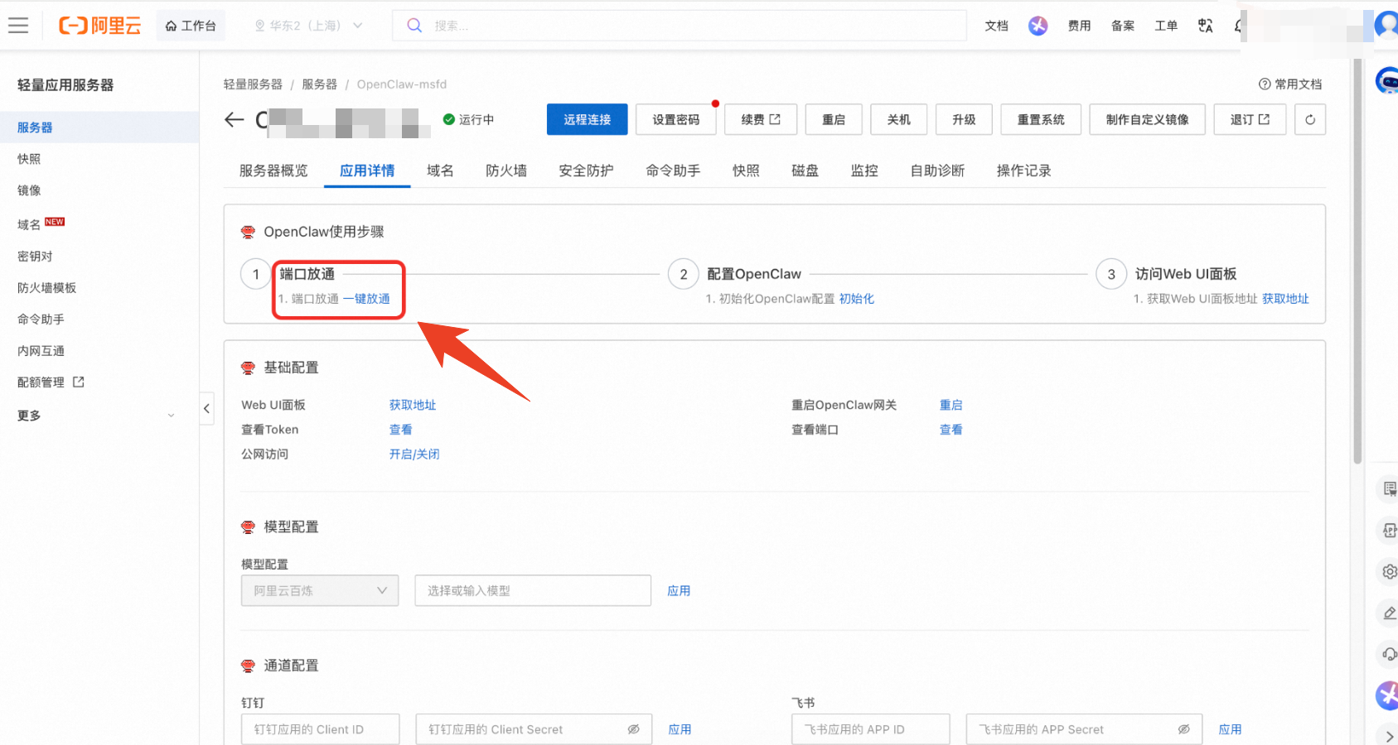
Task: Switch to the 操作记录 tab
Action: 1023,171
